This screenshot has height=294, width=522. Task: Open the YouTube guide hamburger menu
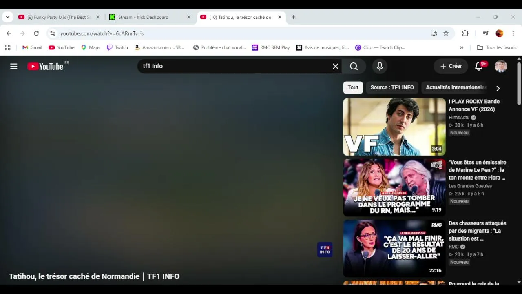[14, 66]
